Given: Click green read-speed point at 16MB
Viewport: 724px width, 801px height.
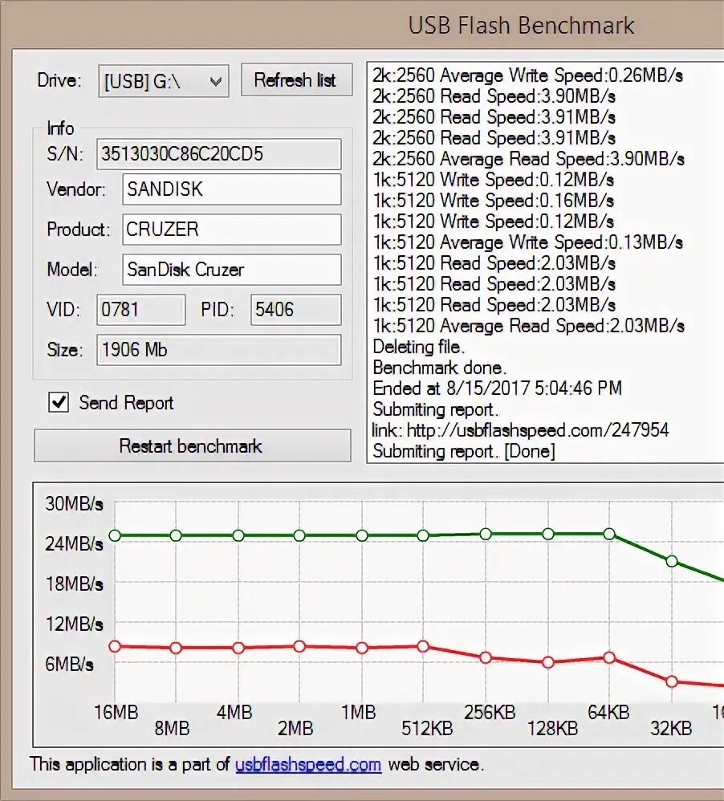Looking at the screenshot, I should click(x=115, y=535).
